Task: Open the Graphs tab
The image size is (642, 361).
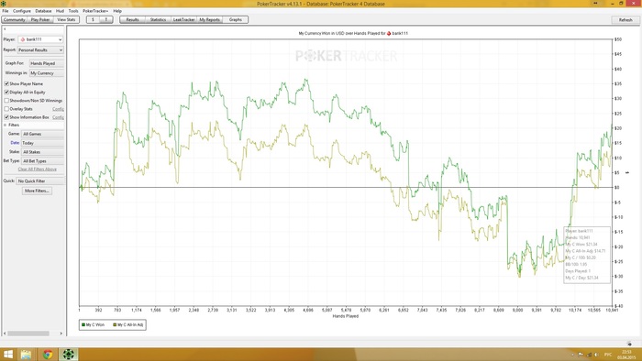Action: point(236,19)
